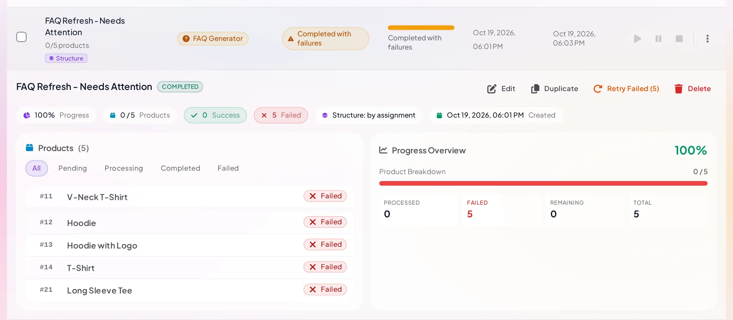This screenshot has width=733, height=320.
Task: Click the Structure tag under job name
Action: (x=66, y=58)
